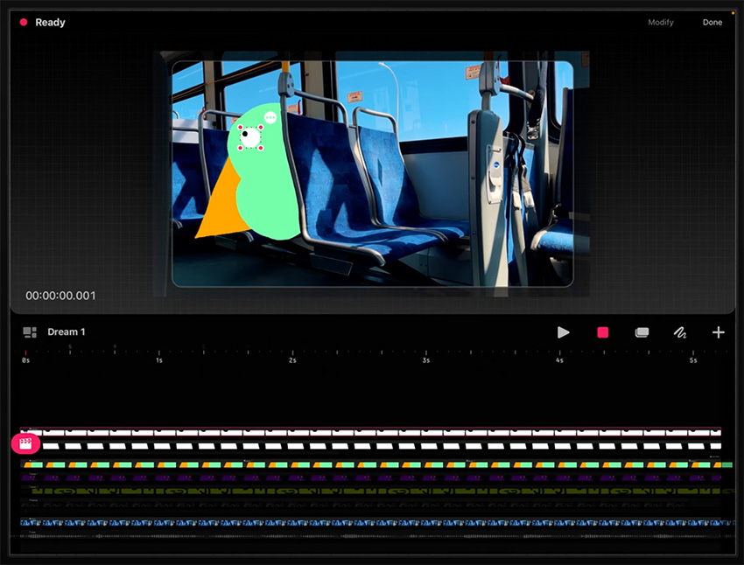Jump to the 4s mark on the ruler
Screen dimensions: 744x565
pos(559,359)
